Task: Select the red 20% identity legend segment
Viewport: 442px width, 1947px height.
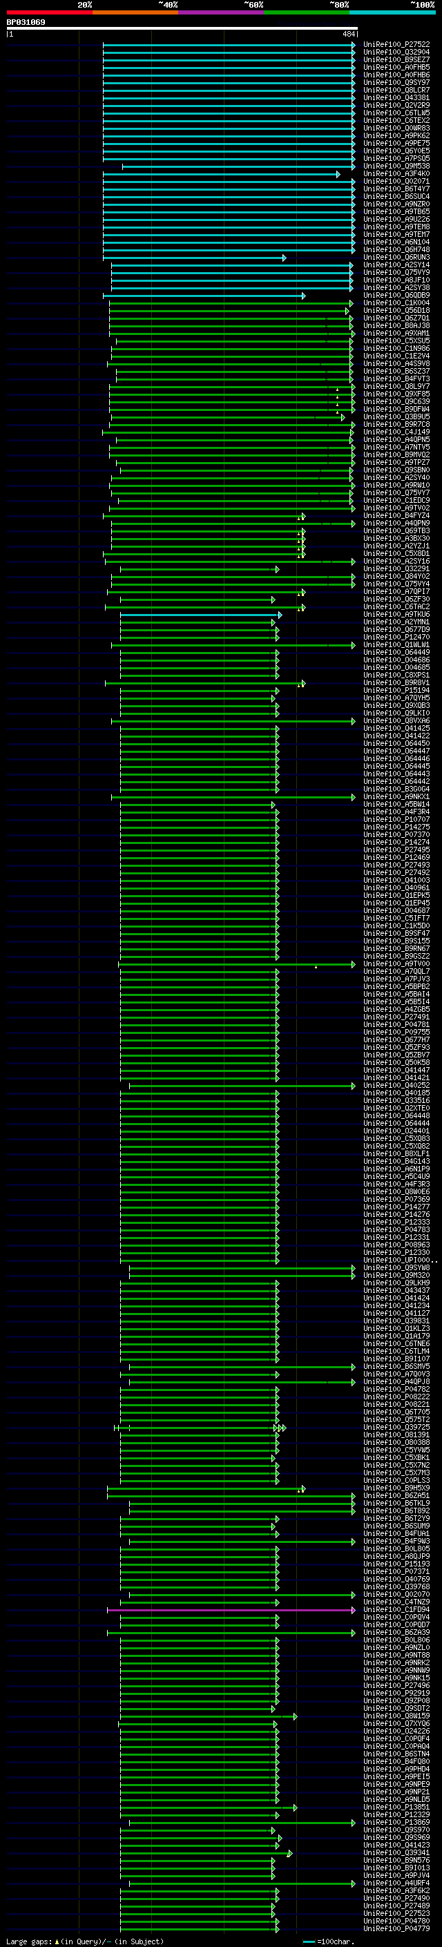Action: pyautogui.click(x=49, y=12)
